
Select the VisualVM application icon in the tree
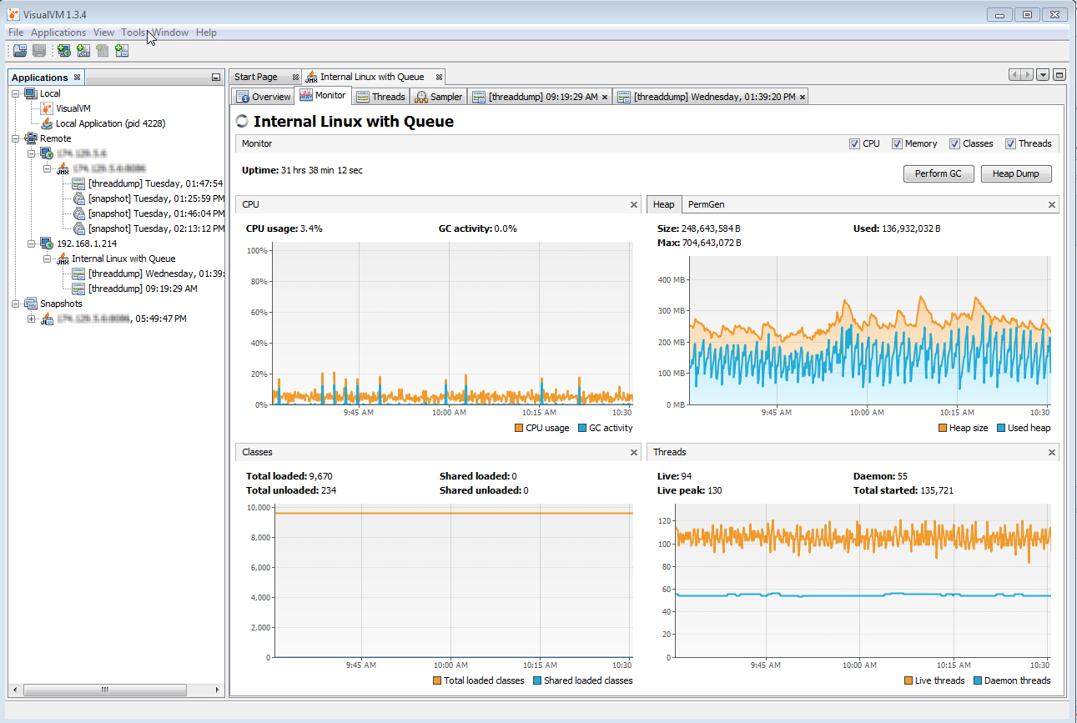pos(48,108)
